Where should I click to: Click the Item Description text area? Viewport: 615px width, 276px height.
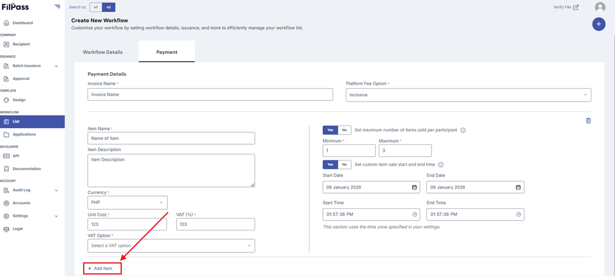(x=171, y=170)
